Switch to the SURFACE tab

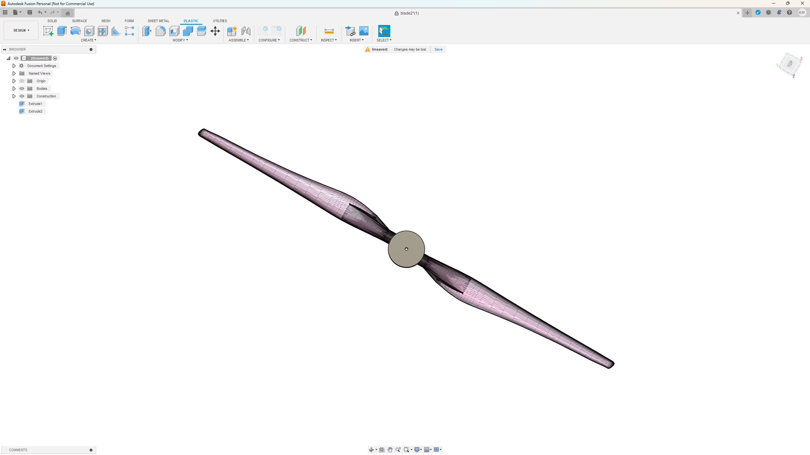pyautogui.click(x=79, y=21)
